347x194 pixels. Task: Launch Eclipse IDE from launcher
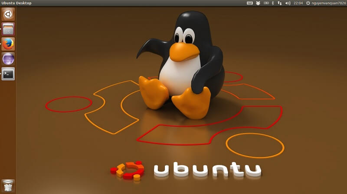[x=8, y=59]
